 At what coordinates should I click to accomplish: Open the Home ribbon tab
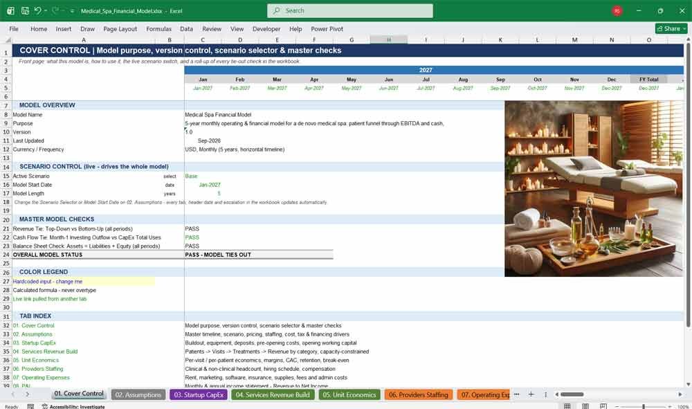click(x=39, y=28)
